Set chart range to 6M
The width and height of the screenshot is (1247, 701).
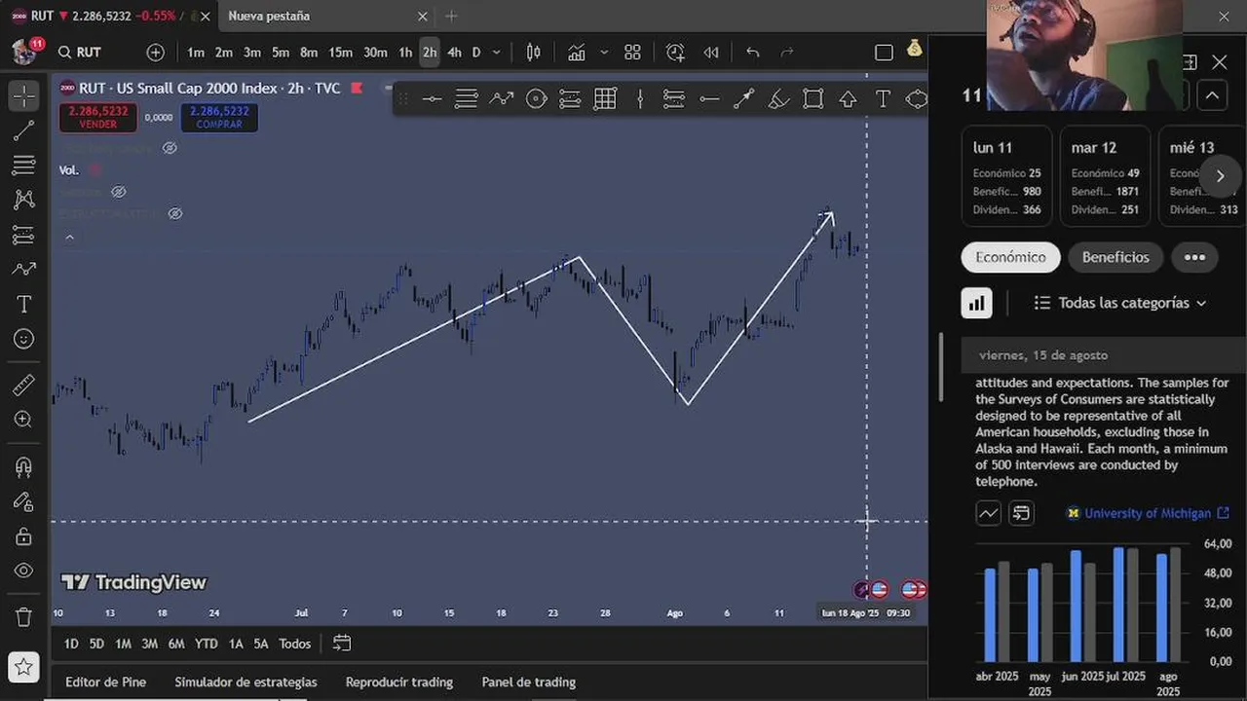(x=176, y=644)
